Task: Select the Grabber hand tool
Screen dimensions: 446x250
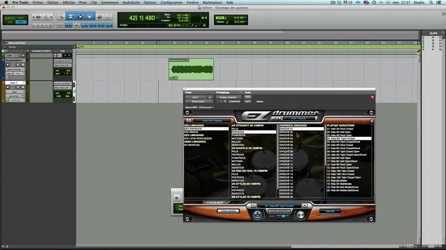Action: [89, 17]
